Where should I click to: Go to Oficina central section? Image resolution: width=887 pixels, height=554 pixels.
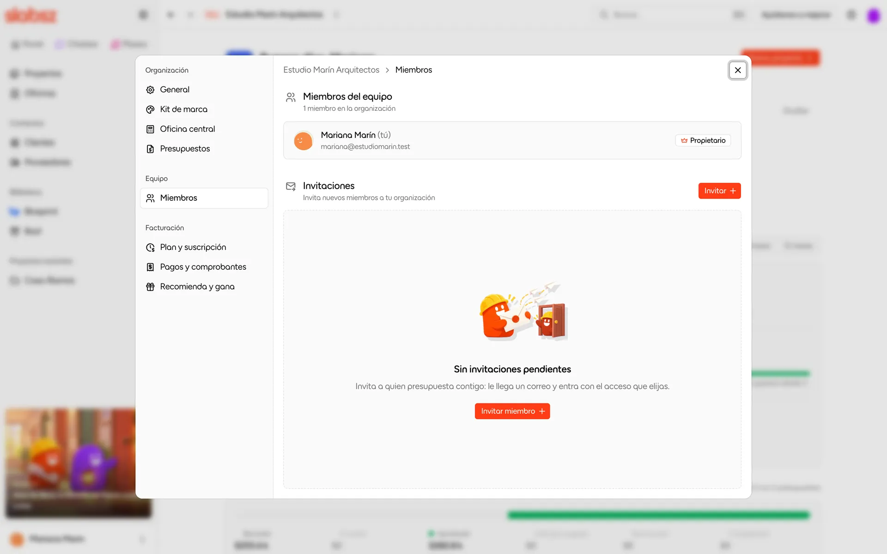coord(204,129)
